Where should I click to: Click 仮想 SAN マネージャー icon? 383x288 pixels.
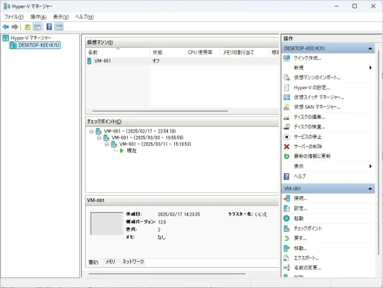(287, 107)
